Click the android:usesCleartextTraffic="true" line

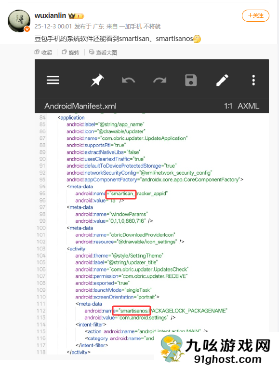tap(106, 159)
